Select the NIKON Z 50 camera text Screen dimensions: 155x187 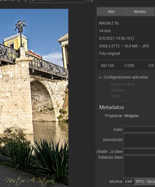point(109,23)
